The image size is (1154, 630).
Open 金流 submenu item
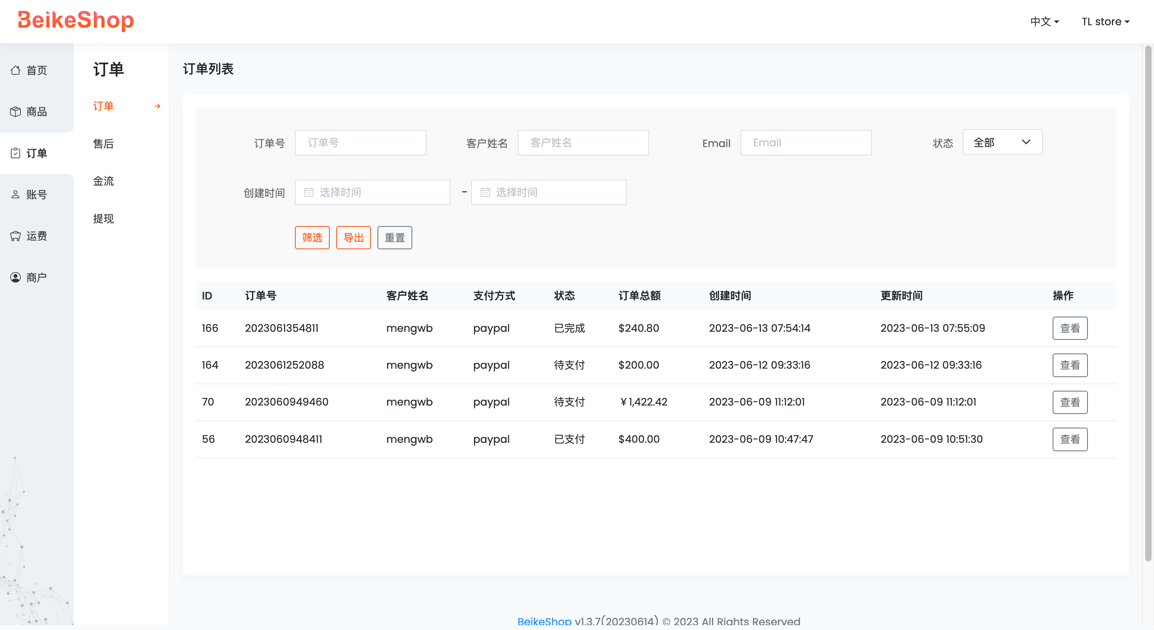103,181
